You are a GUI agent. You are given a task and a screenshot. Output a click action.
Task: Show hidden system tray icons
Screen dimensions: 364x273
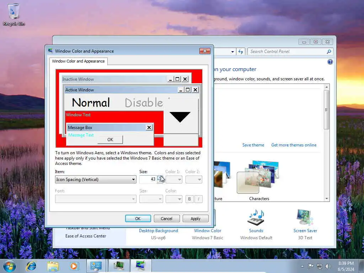302,267
